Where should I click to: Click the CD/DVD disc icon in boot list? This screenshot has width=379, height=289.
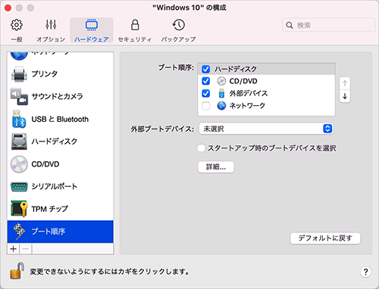point(221,81)
